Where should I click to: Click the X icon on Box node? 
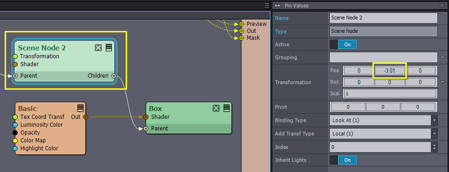coord(216,108)
